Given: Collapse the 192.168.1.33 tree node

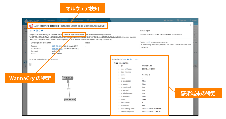Looking at the screenshot, I should point(115,63).
